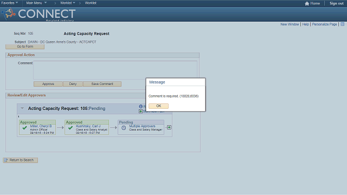Viewport: 347px width, 195px height.
Task: Click the pending clock icon for Multiple Approvers
Action: click(124, 128)
